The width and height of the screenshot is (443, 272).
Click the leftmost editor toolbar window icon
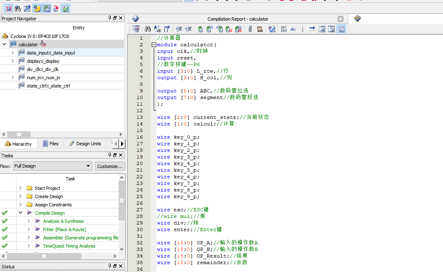[136, 29]
